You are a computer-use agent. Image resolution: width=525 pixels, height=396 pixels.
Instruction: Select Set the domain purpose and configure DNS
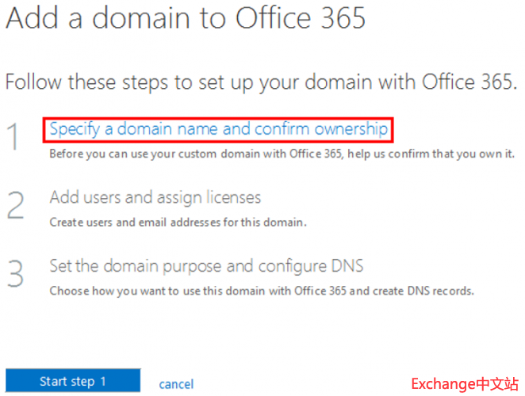click(x=206, y=265)
